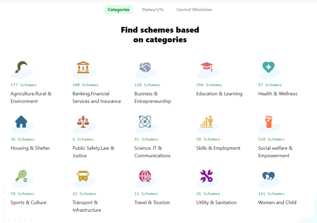Click the Health heart-with-cross icon

268,67
